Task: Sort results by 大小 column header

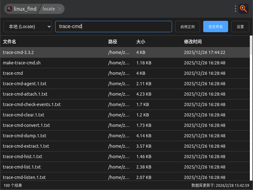Action: (x=141, y=42)
